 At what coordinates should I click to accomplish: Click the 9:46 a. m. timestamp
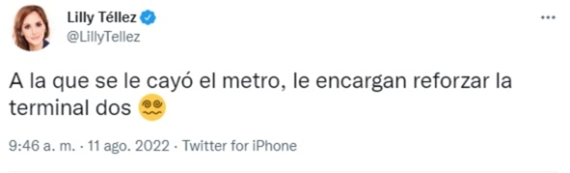pyautogui.click(x=42, y=146)
